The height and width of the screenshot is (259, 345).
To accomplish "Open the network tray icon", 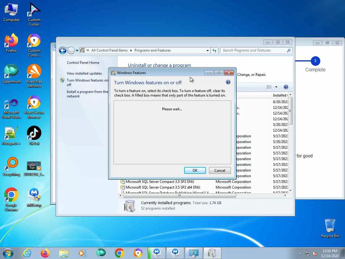I will coord(308,254).
